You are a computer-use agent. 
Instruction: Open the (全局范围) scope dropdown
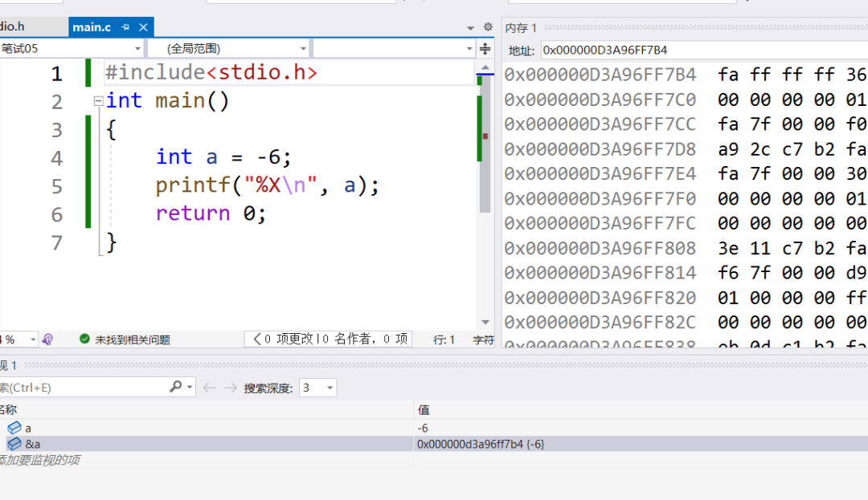[229, 49]
